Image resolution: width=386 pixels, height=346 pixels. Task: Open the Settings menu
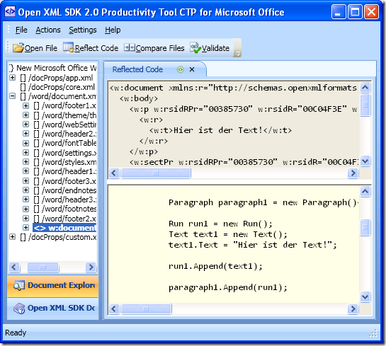83,30
